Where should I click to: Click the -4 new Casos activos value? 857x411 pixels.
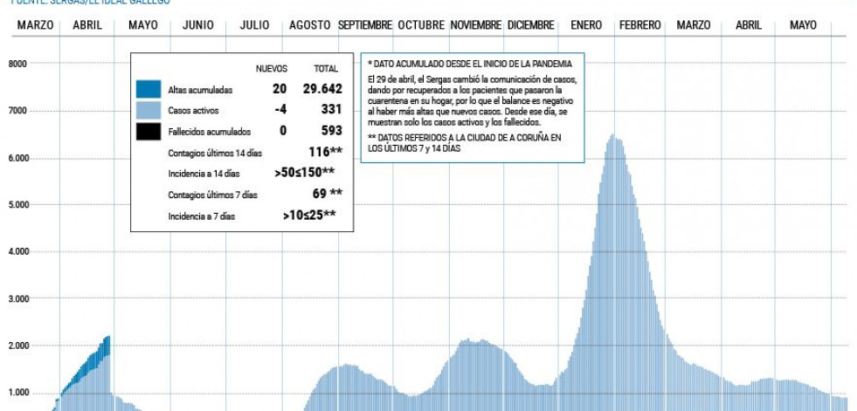(x=280, y=110)
